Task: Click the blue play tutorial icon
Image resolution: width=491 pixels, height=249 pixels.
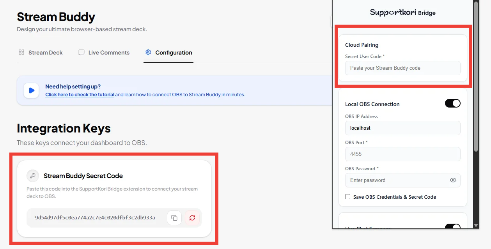Action: pos(31,90)
